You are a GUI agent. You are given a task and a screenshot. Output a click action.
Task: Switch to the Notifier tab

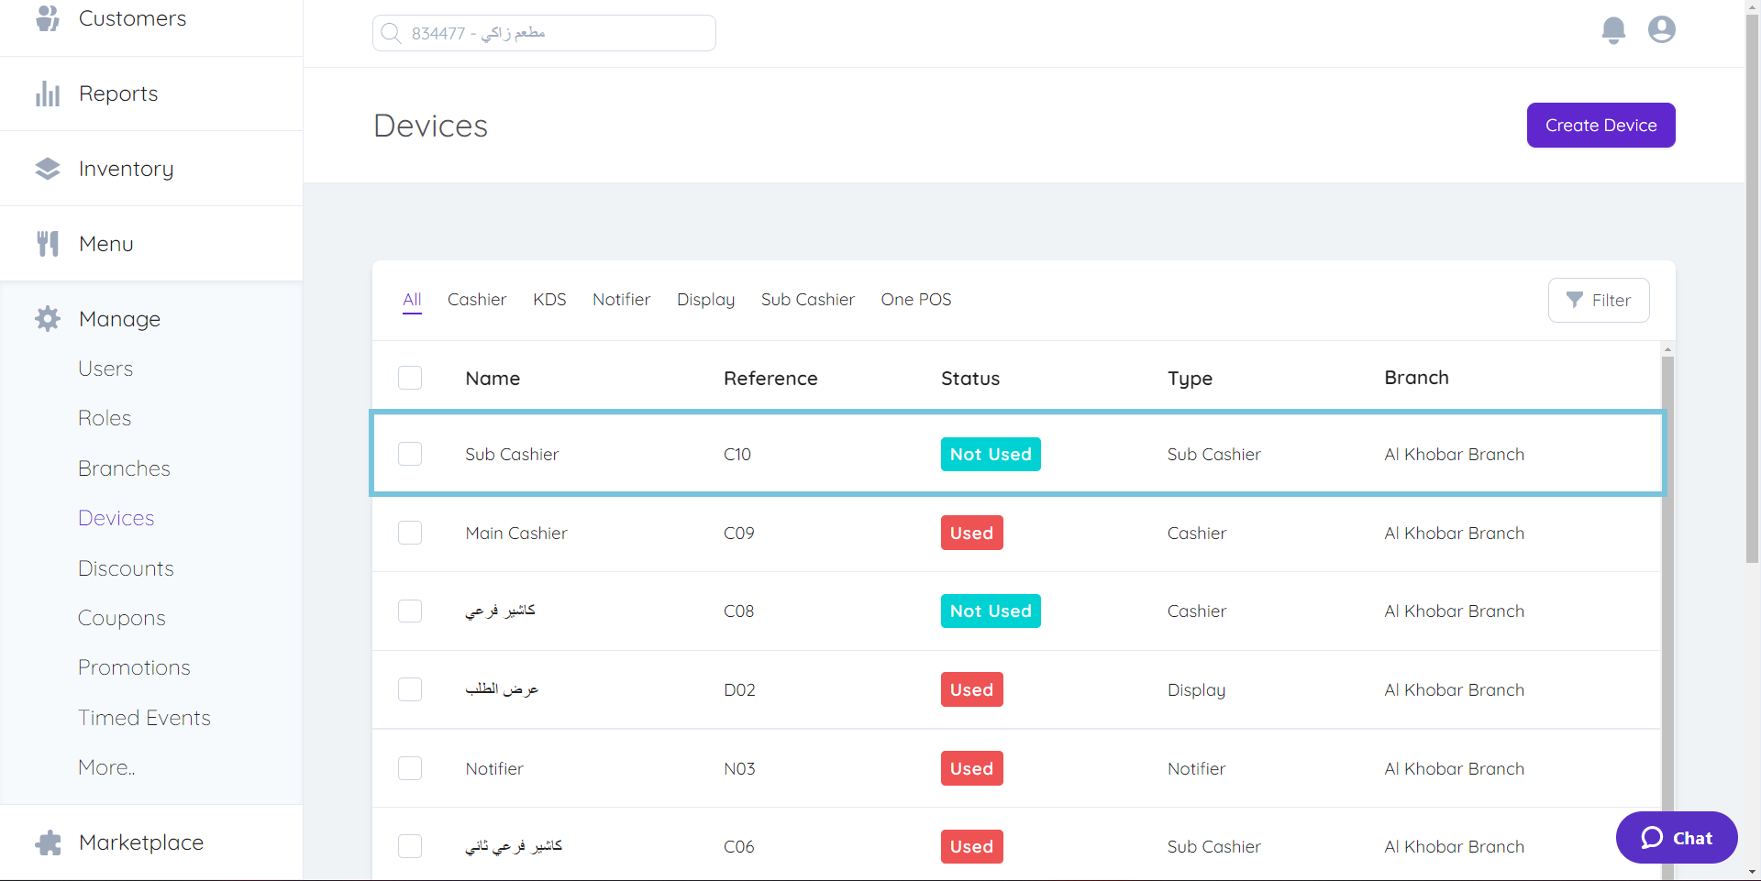click(x=621, y=300)
